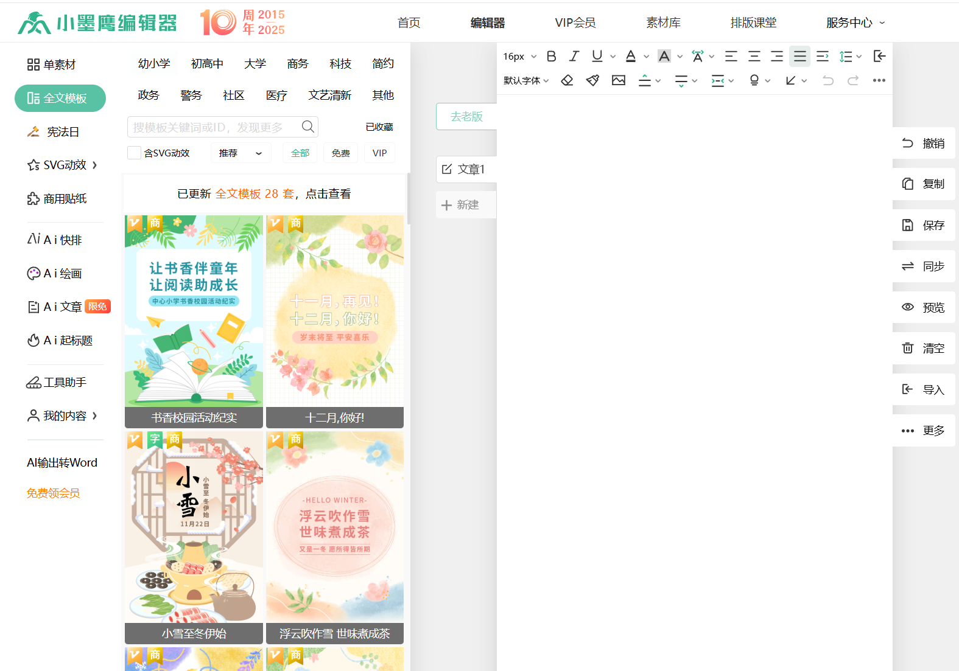The height and width of the screenshot is (671, 959).
Task: Filter templates by VIP
Action: [379, 153]
